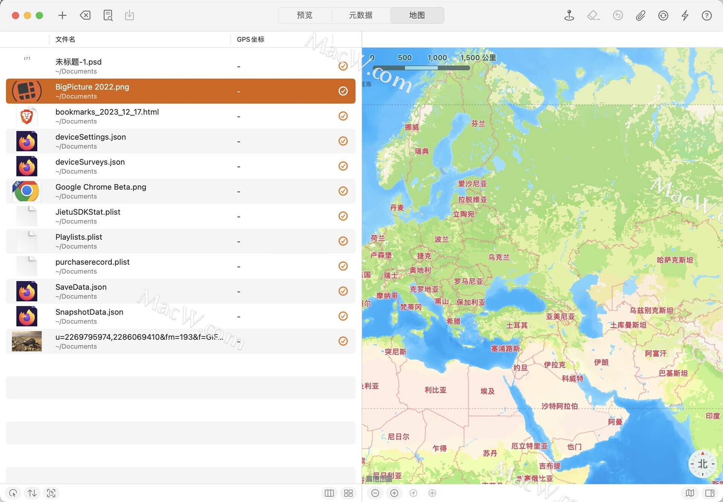Click the lightning bolt quick action icon
Image resolution: width=723 pixels, height=502 pixels.
coord(685,15)
